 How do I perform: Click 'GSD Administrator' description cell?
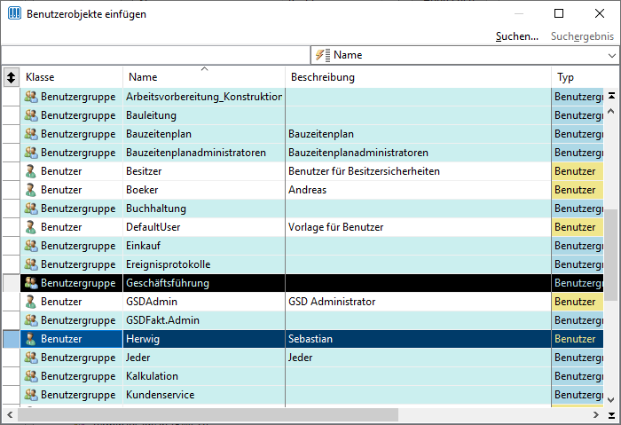[x=418, y=302]
